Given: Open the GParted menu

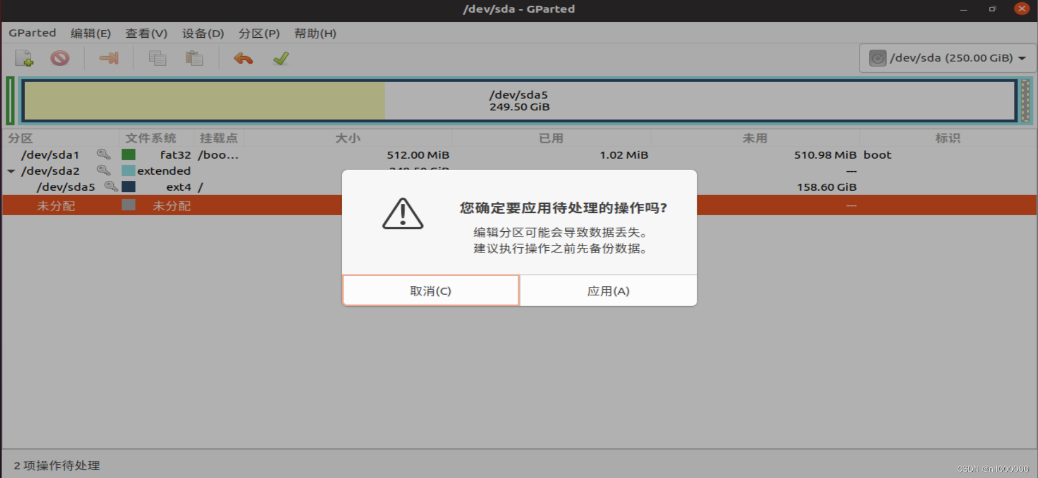Looking at the screenshot, I should tap(32, 33).
